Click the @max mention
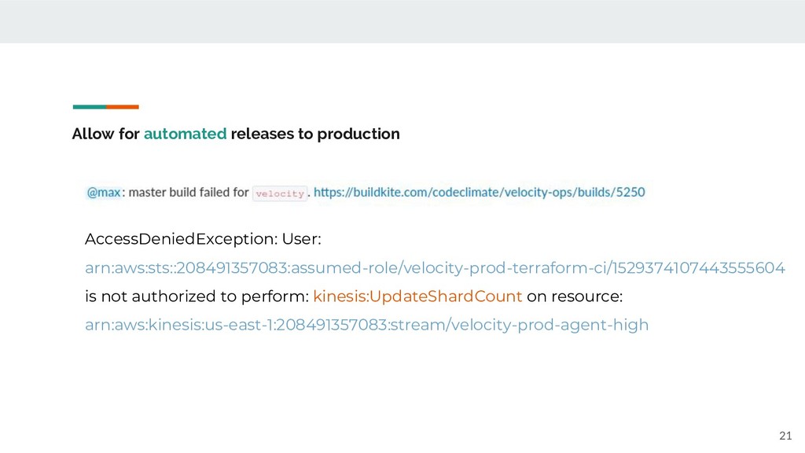This screenshot has width=805, height=453. 104,193
